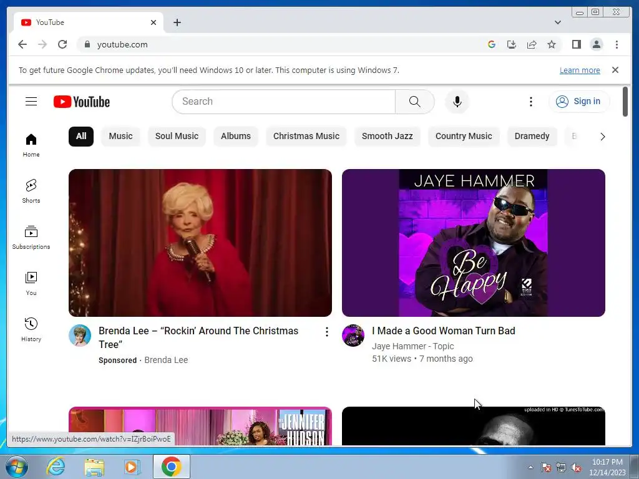639x479 pixels.
Task: Open Brenda Lee video options menu
Action: click(327, 332)
